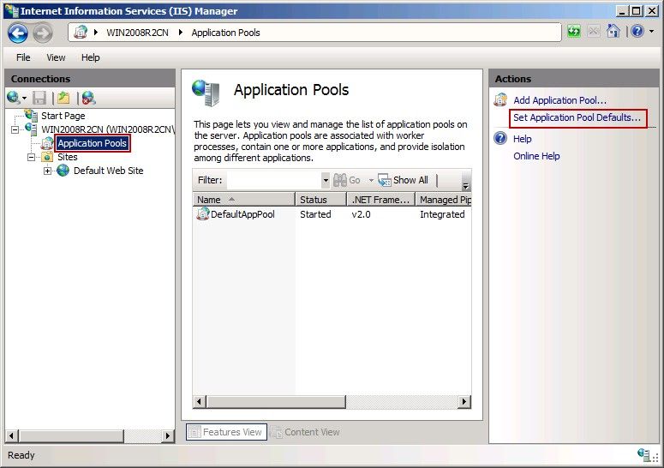Viewport: 664px width, 468px height.
Task: Select Application Pools in the tree
Action: 92,143
